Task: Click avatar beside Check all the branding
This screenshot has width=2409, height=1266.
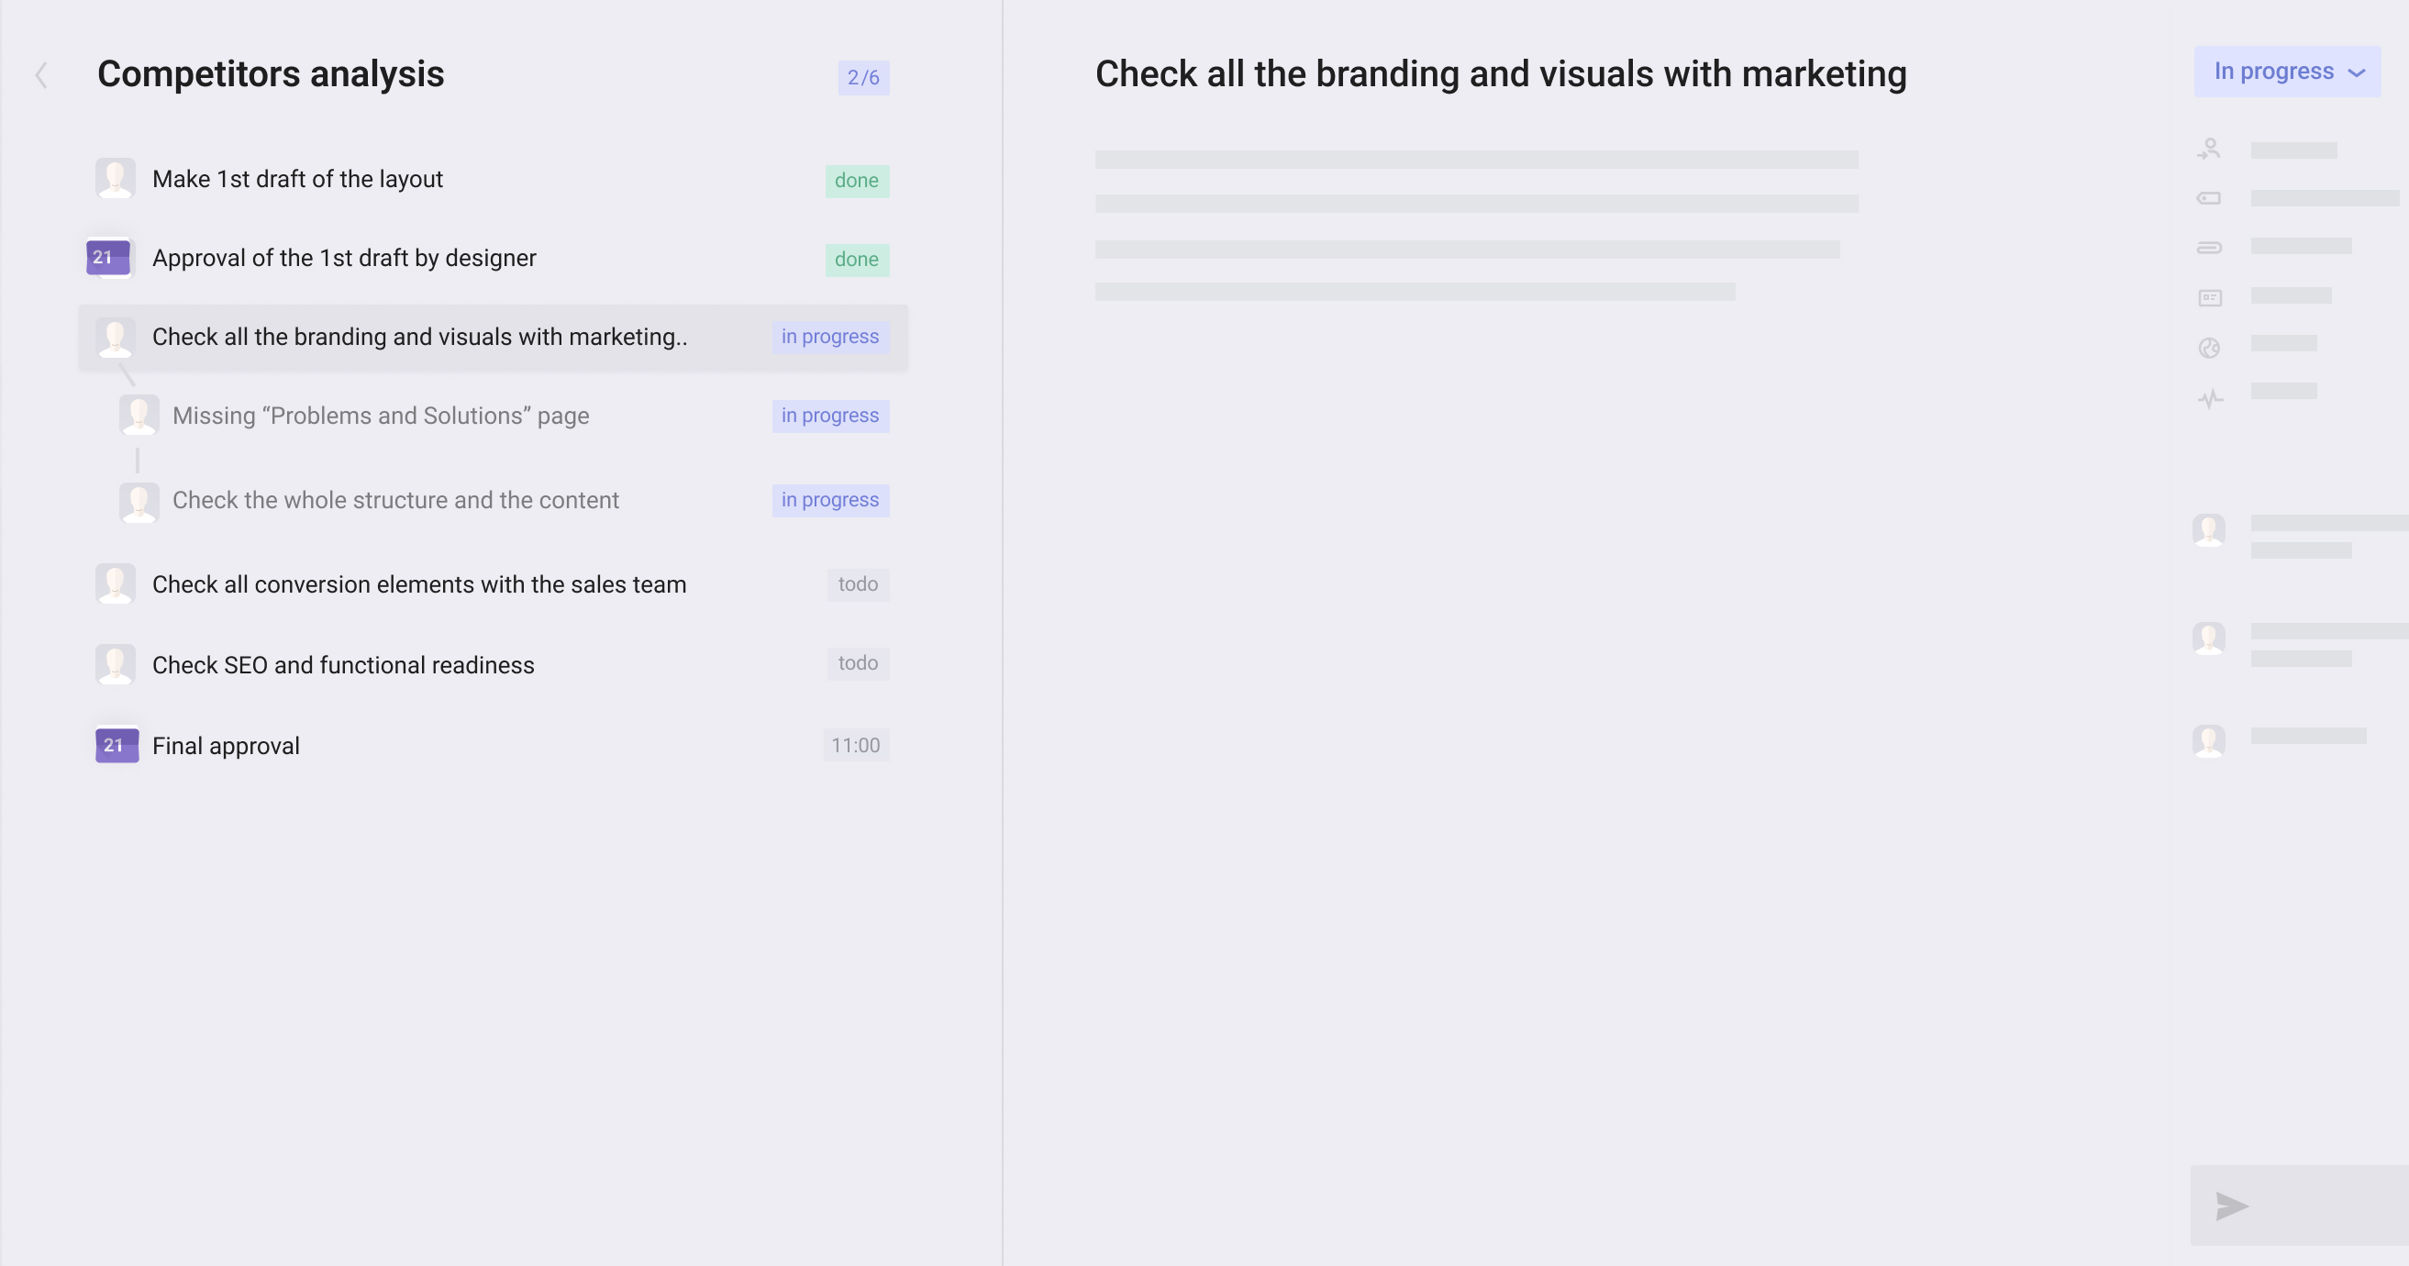Action: point(115,337)
